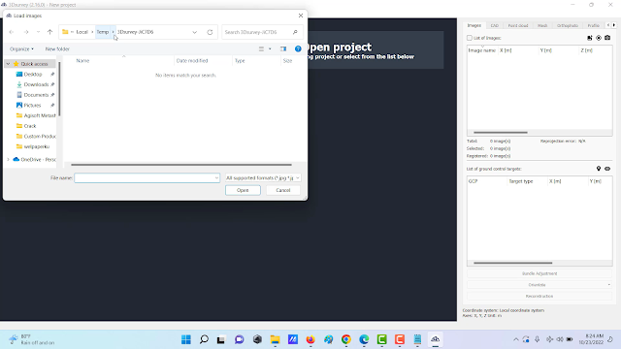621x349 pixels.
Task: Click the add images icon in Images panel
Action: [x=590, y=38]
